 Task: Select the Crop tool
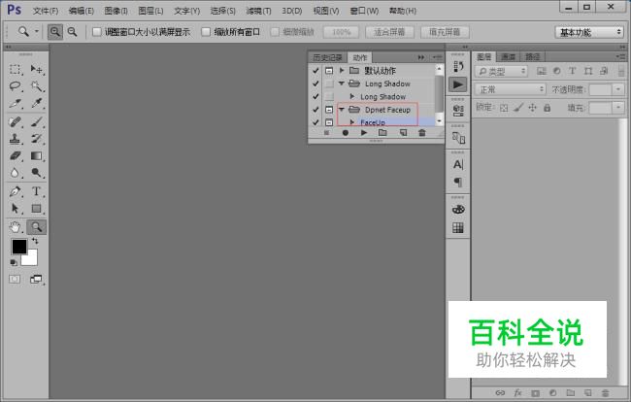tap(15, 104)
